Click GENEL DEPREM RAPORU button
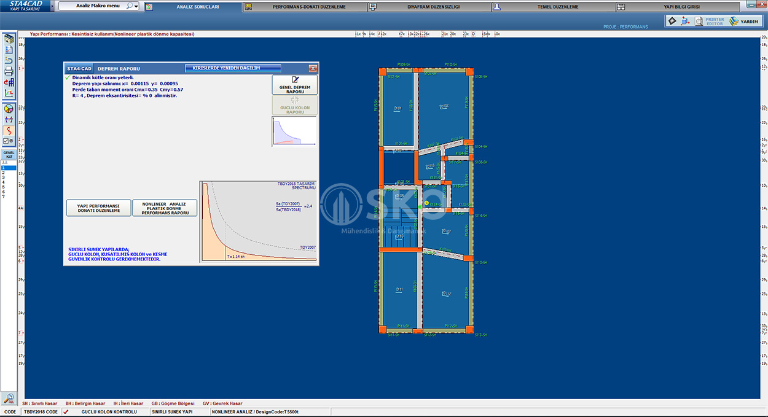This screenshot has width=768, height=417. (295, 85)
